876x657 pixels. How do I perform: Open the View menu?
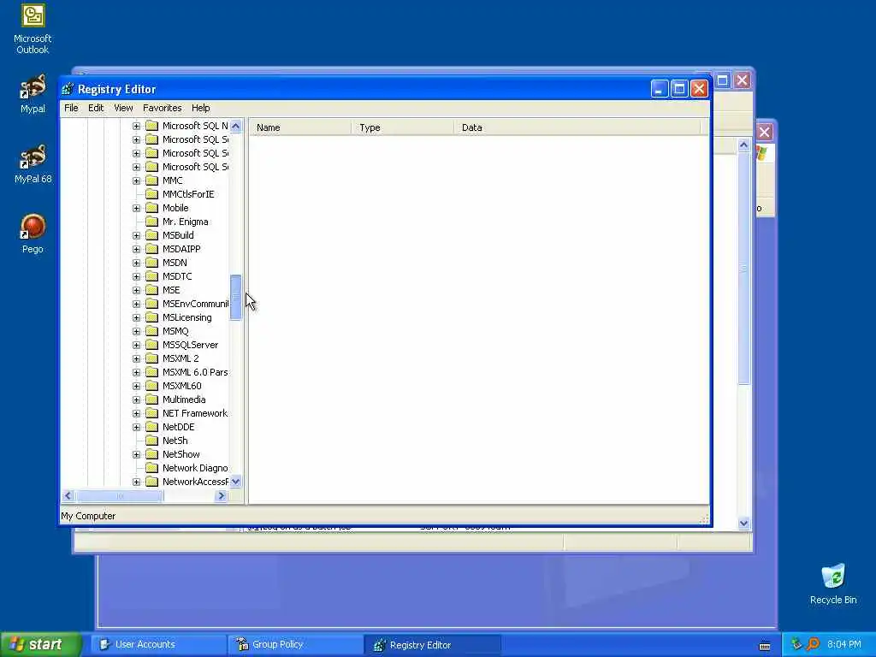[x=123, y=108]
